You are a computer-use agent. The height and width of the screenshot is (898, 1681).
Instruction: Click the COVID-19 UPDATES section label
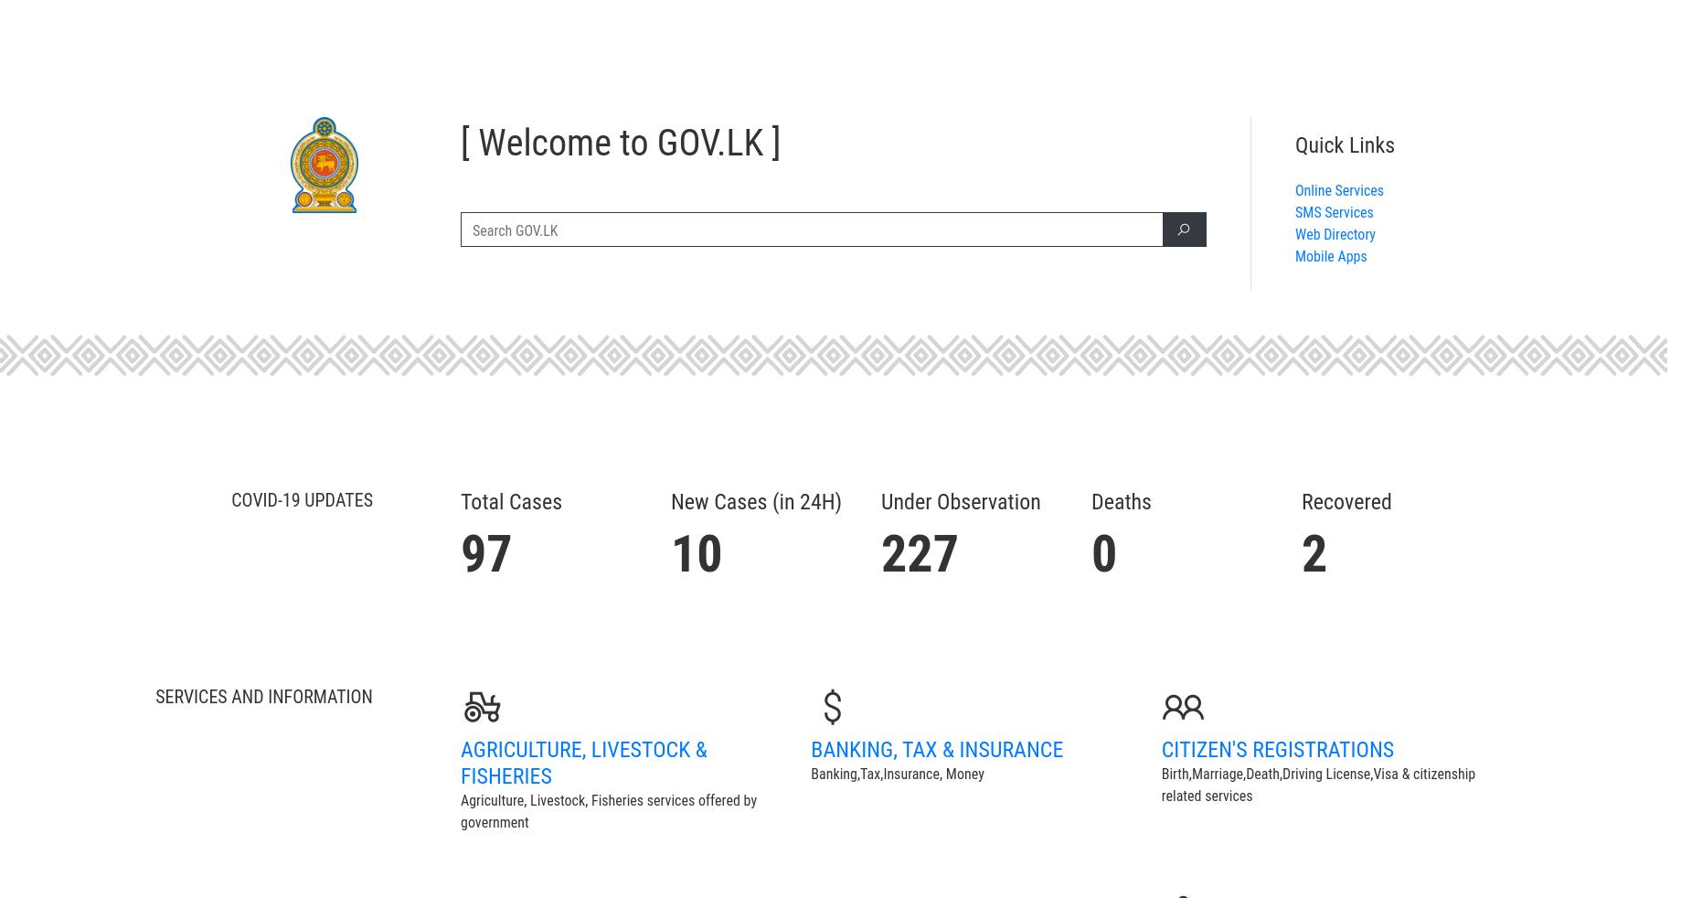(302, 500)
